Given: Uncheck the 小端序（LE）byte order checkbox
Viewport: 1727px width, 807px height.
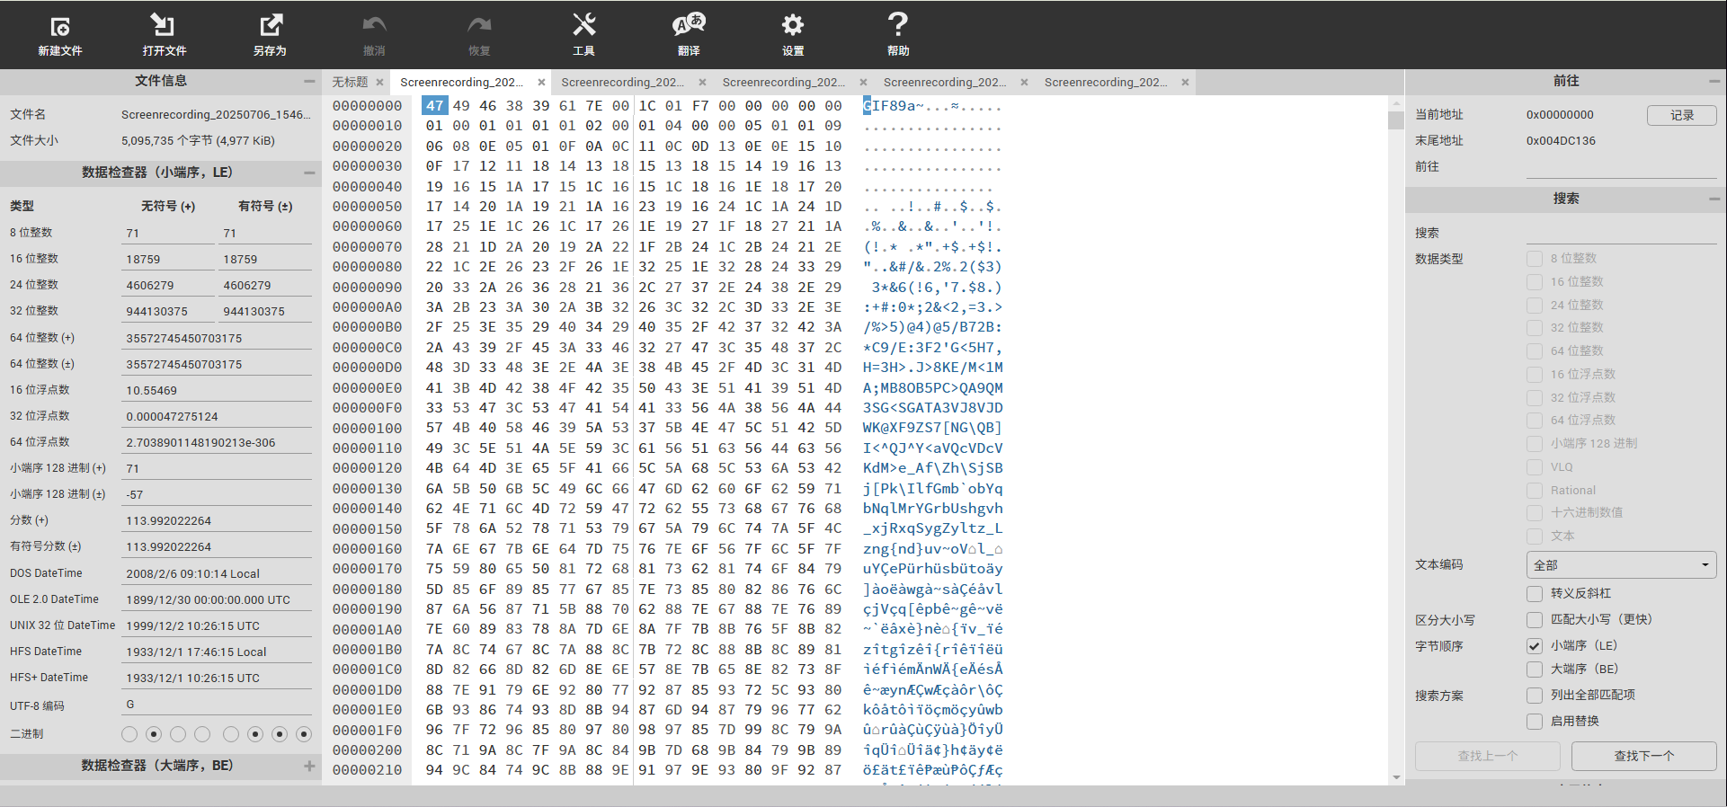Looking at the screenshot, I should [x=1535, y=645].
